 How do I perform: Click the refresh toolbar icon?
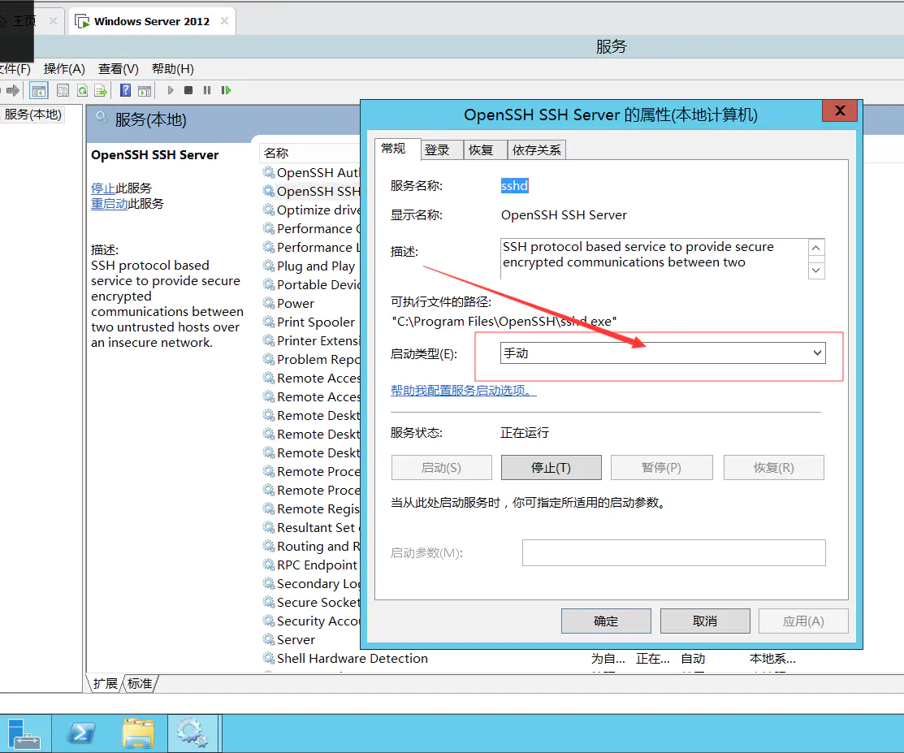[x=83, y=90]
